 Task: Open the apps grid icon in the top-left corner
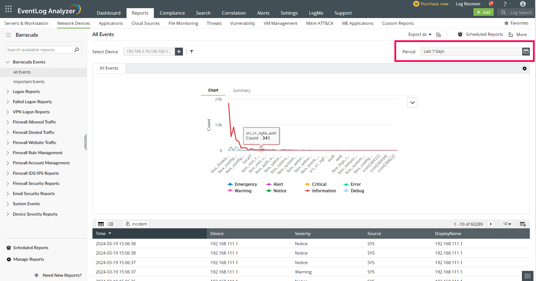point(8,9)
